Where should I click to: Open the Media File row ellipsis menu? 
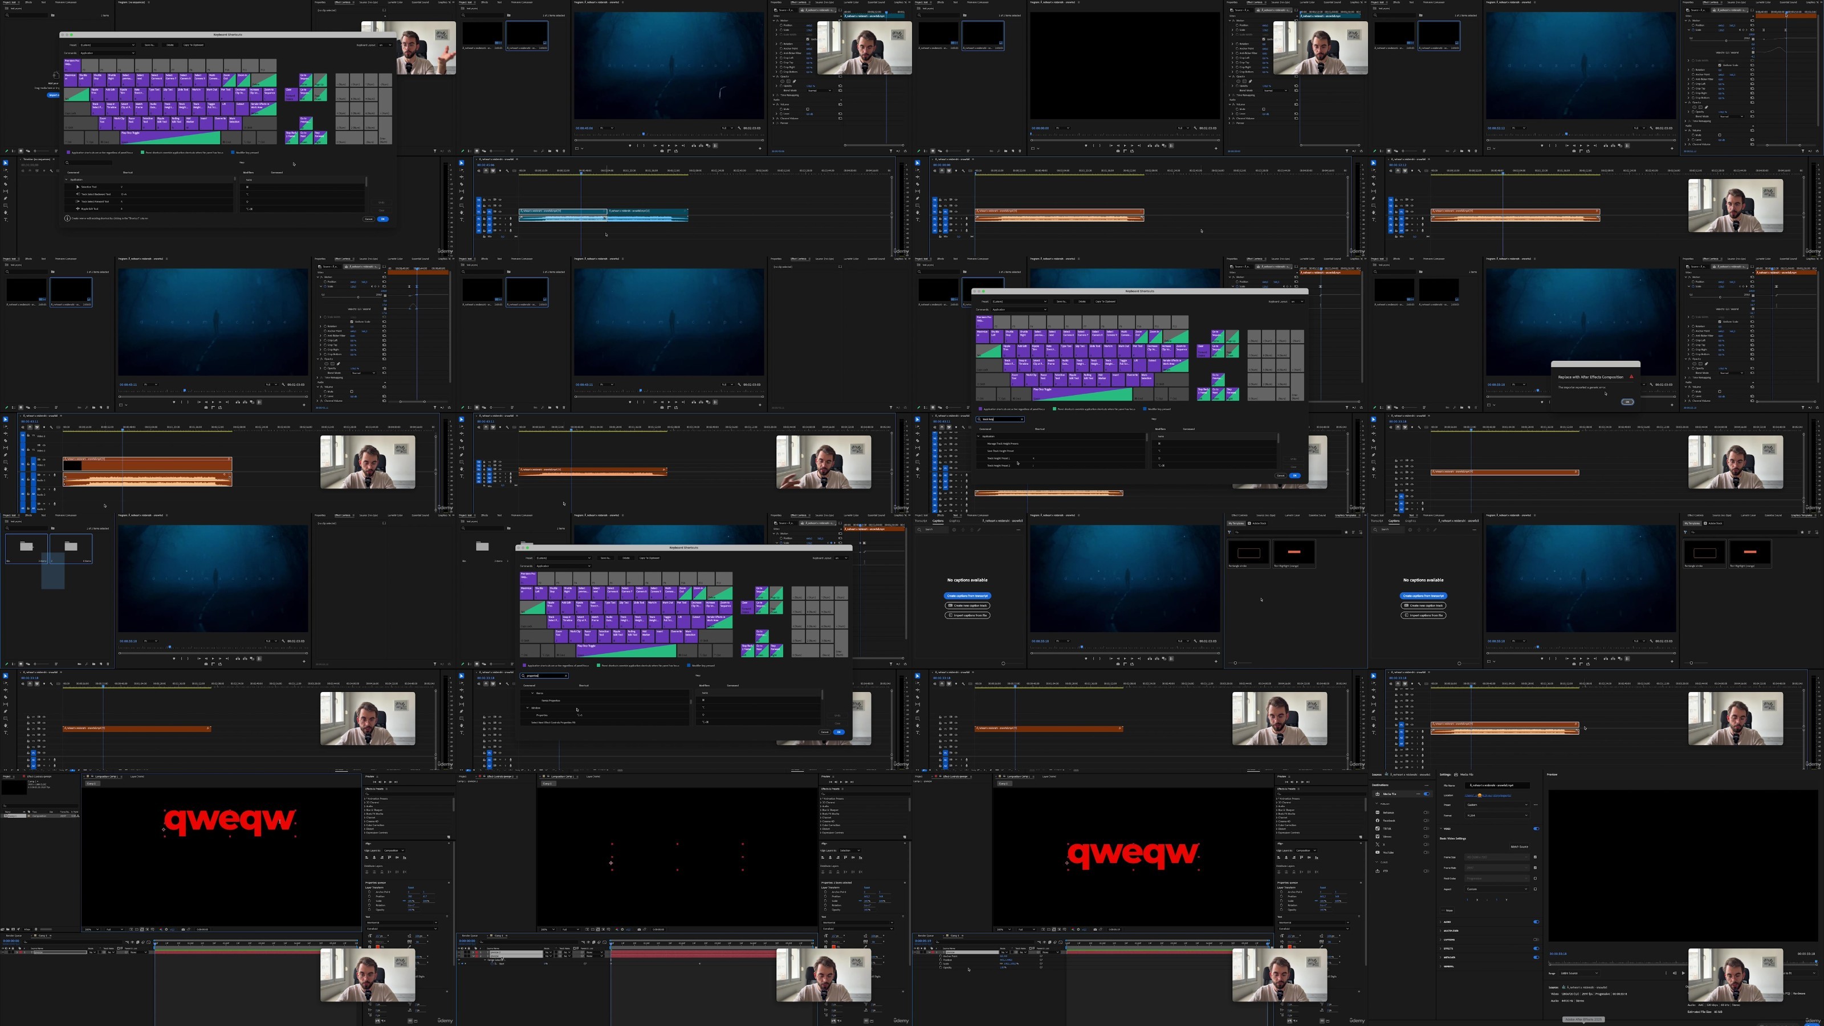[x=1418, y=794]
